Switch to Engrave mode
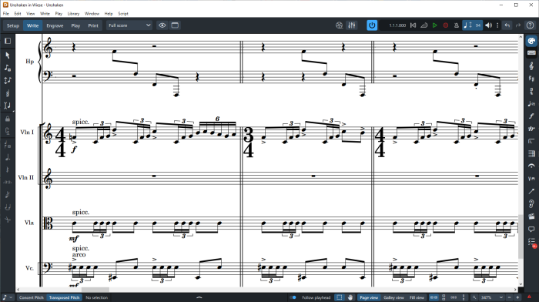The image size is (539, 302). click(x=55, y=25)
